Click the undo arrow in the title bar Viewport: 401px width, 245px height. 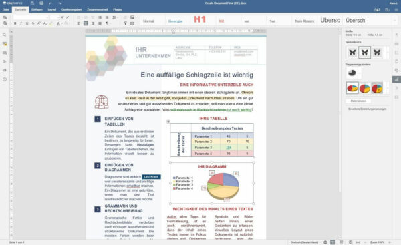coord(50,3)
